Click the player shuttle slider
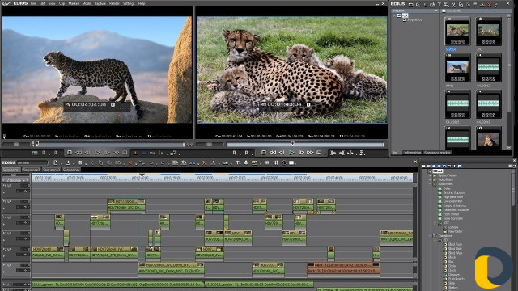 [x=16, y=144]
